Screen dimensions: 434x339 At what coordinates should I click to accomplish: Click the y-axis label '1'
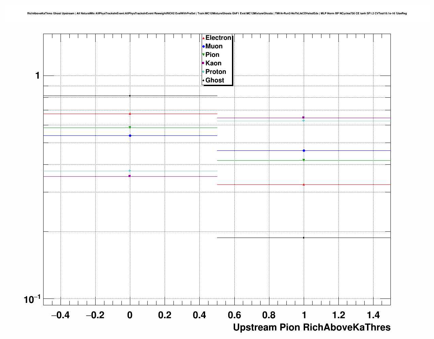37,76
